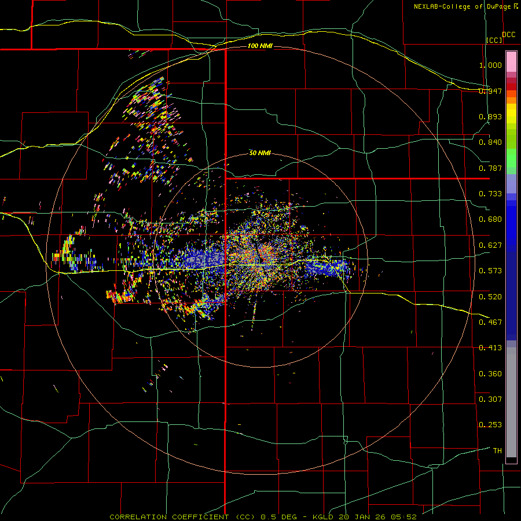Pick the bright green swatch on color bar
The image size is (521, 521).
(x=511, y=158)
